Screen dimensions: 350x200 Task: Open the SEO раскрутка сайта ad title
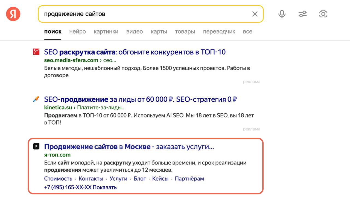pyautogui.click(x=135, y=52)
